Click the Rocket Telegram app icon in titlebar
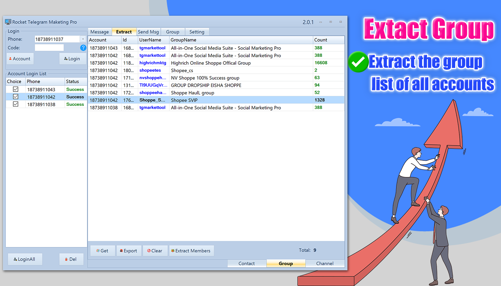501x286 pixels. [x=8, y=22]
